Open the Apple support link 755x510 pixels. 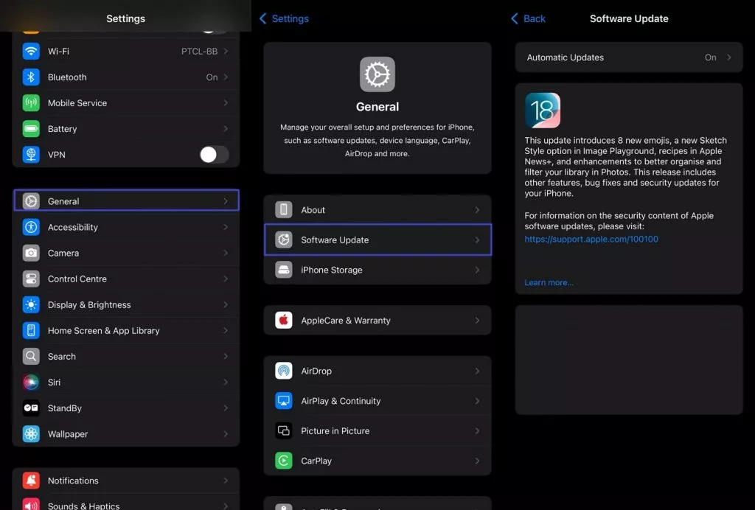591,239
